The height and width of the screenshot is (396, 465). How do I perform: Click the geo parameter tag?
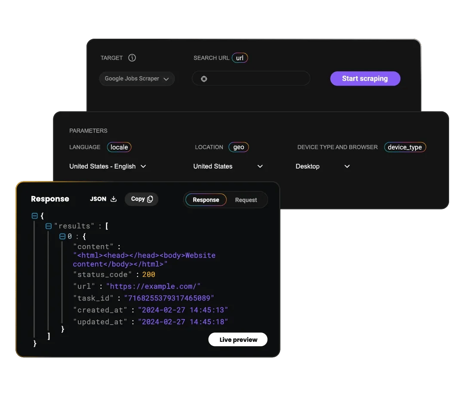238,147
